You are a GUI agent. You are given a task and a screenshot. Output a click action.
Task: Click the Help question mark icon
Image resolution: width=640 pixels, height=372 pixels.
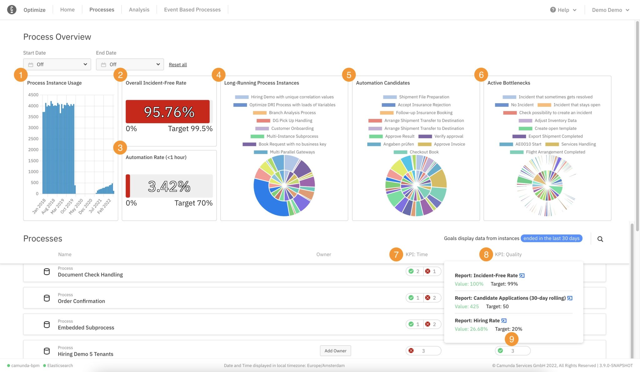pyautogui.click(x=553, y=10)
